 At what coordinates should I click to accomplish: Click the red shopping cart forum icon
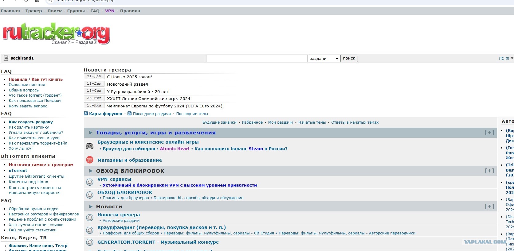(x=90, y=160)
